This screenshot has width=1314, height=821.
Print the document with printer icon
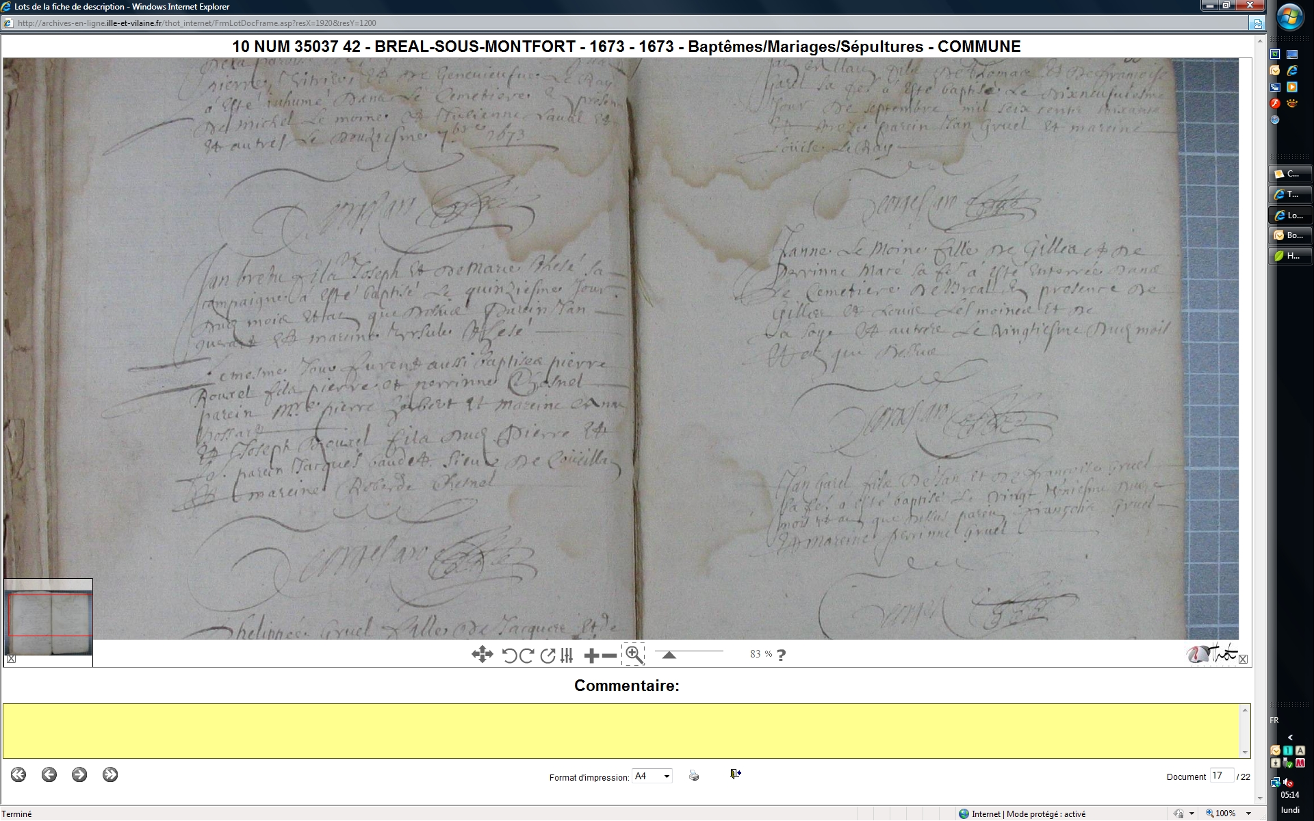694,775
